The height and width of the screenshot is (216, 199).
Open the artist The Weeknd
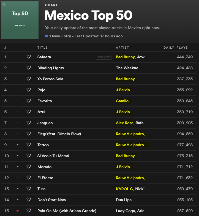[x=127, y=68]
